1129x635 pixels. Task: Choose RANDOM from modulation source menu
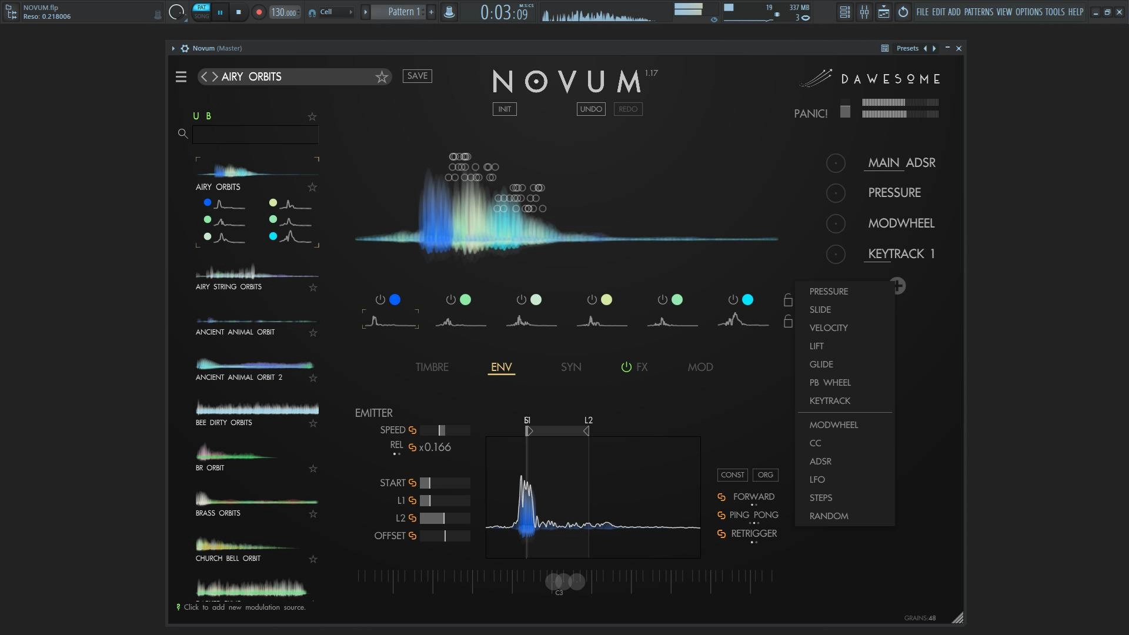(x=829, y=516)
